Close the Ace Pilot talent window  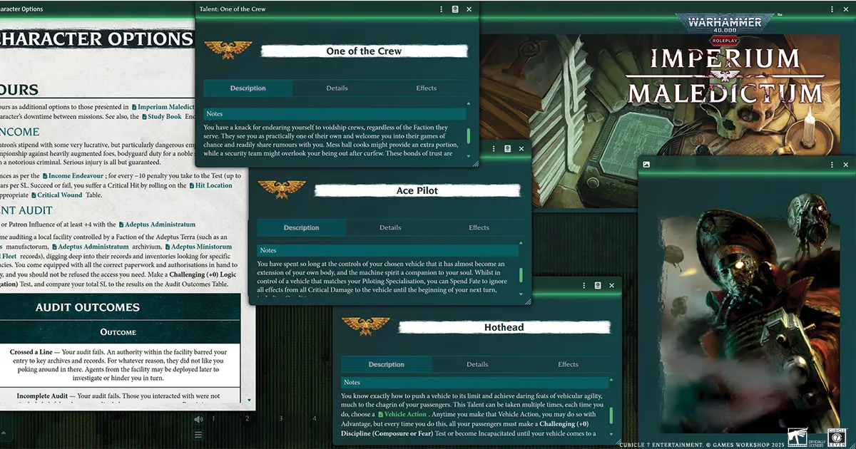point(522,149)
